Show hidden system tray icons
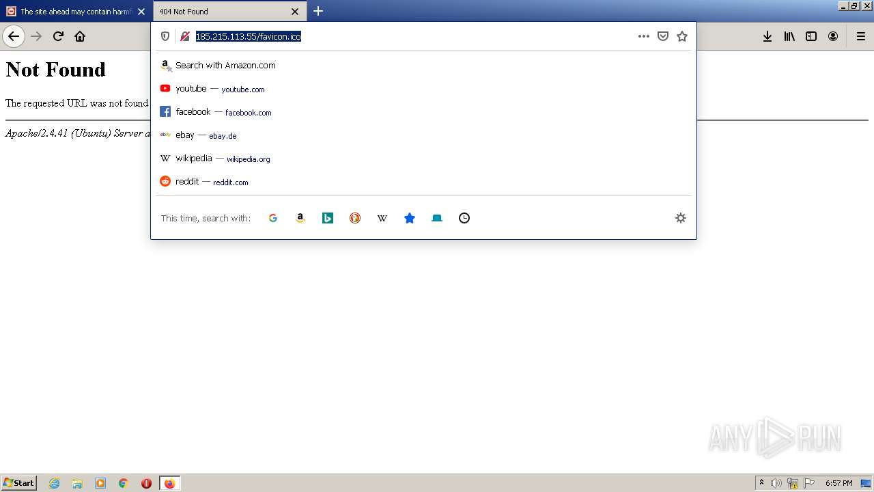The height and width of the screenshot is (492, 874). [761, 483]
